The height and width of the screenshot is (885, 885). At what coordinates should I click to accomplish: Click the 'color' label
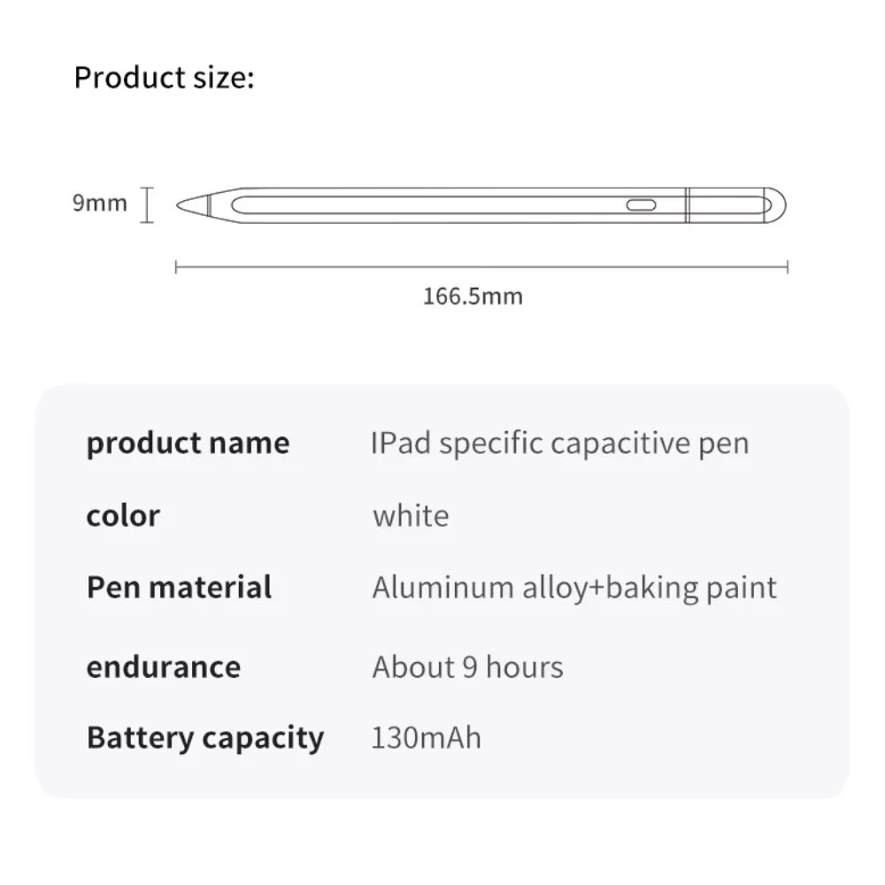point(123,516)
